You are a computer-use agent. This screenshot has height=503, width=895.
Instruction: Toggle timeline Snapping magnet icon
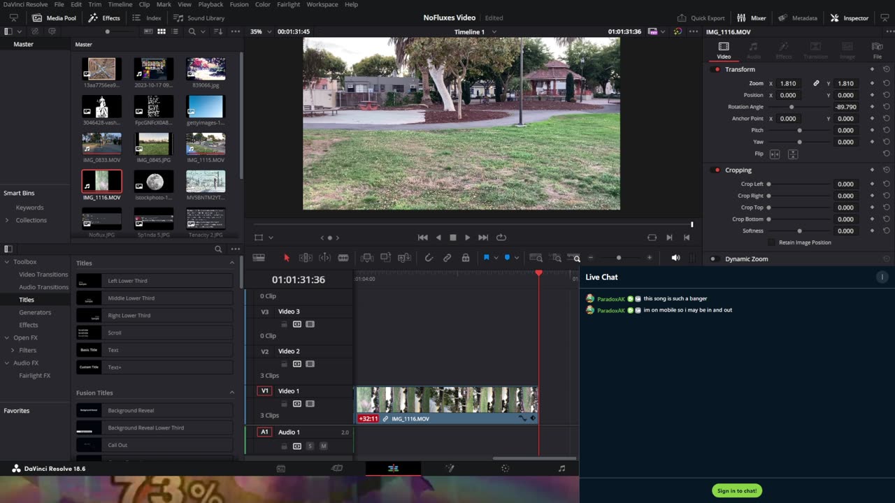(x=429, y=258)
